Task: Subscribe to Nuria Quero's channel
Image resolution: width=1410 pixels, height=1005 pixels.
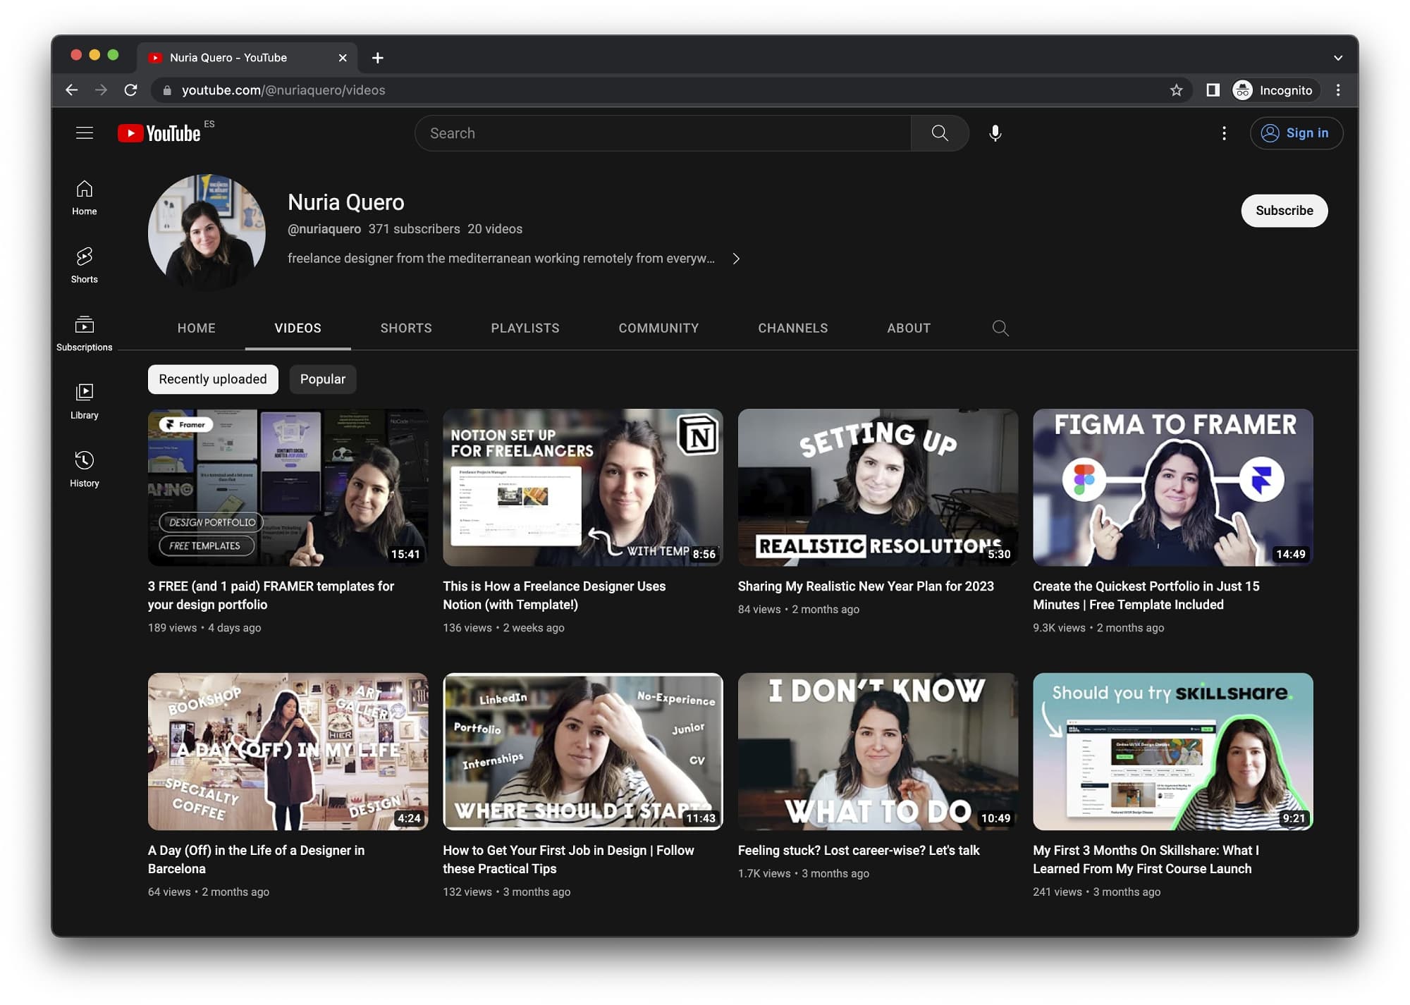Action: [1284, 210]
